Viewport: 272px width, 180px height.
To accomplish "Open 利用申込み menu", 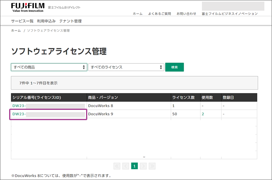I will tap(46, 21).
